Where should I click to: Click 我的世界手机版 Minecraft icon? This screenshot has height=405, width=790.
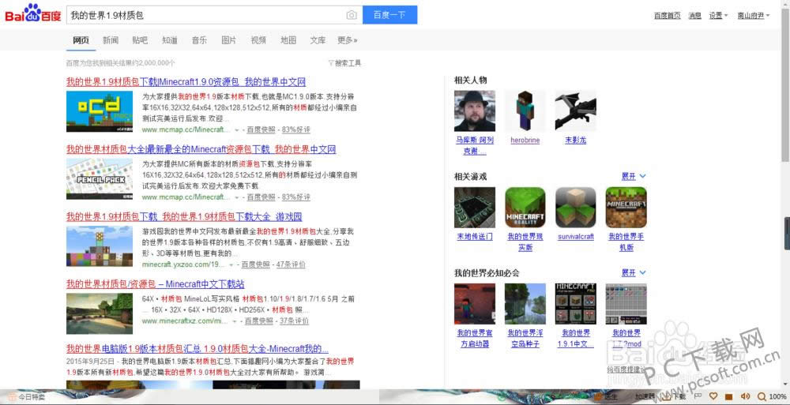pos(626,208)
